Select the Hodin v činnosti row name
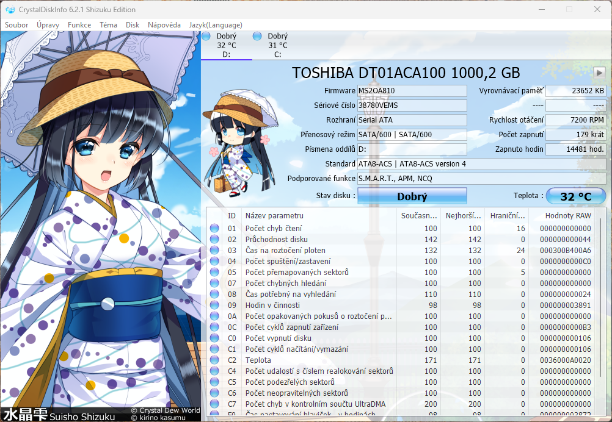 (x=272, y=305)
